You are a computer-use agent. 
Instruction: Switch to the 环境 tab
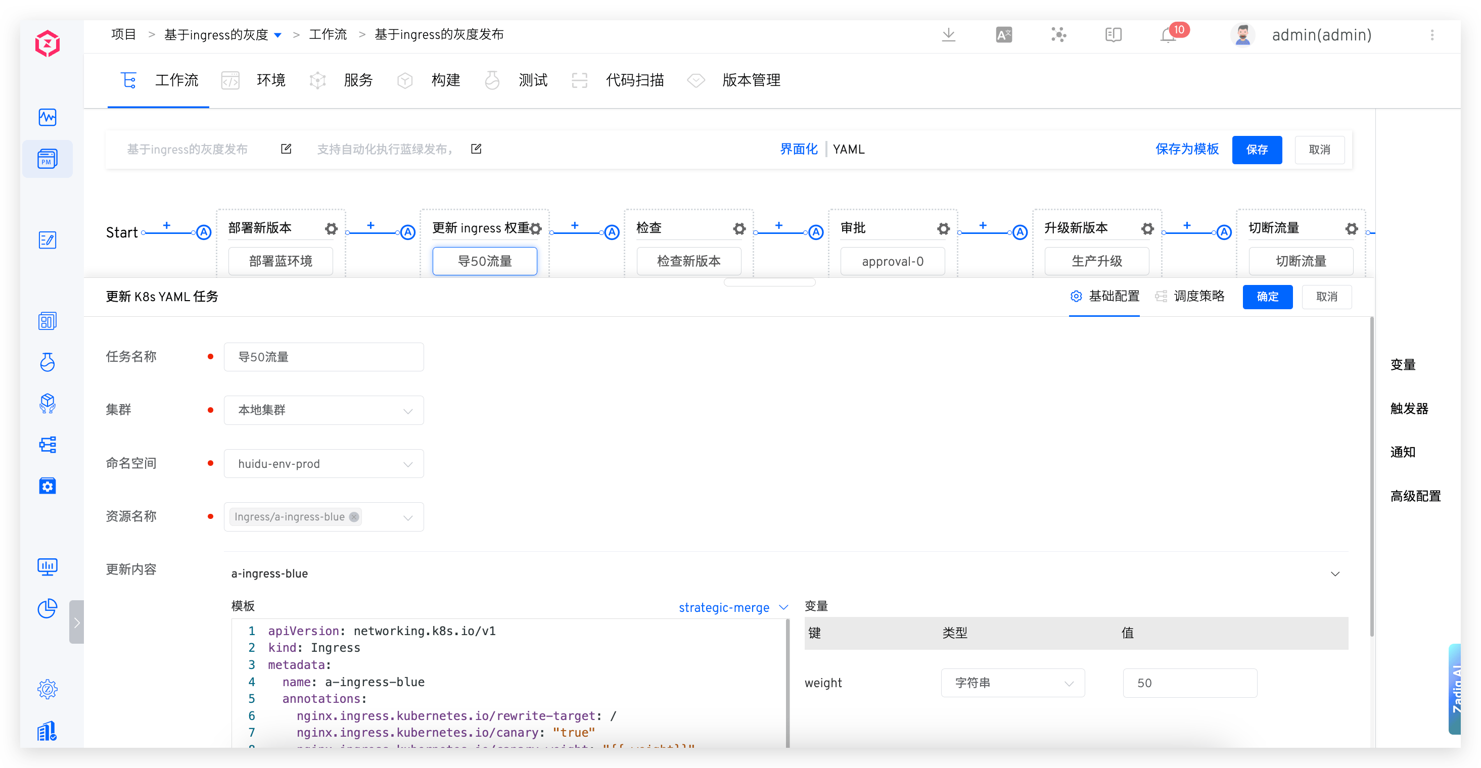(x=271, y=80)
